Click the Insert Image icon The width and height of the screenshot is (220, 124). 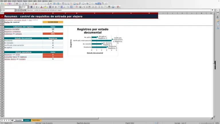[x=74, y=4]
